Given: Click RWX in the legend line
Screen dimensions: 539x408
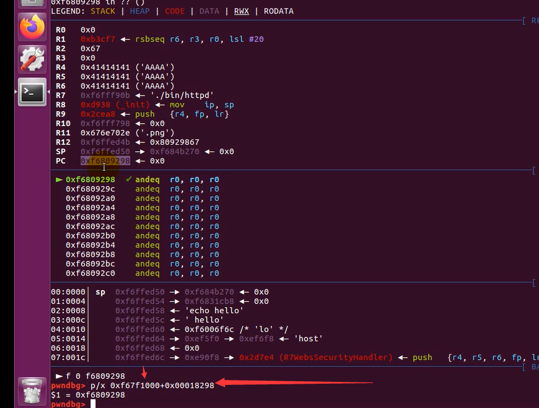Looking at the screenshot, I should pos(242,12).
